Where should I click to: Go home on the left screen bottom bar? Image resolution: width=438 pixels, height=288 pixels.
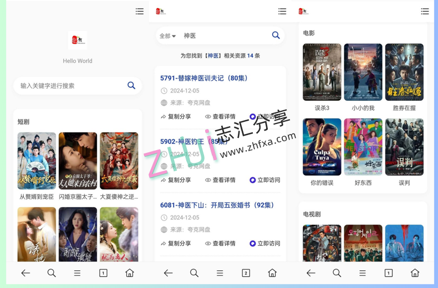point(129,273)
